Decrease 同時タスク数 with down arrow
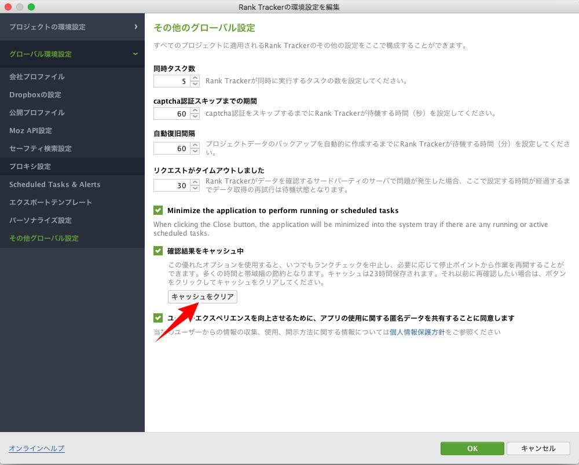Image resolution: width=579 pixels, height=465 pixels. tap(195, 84)
